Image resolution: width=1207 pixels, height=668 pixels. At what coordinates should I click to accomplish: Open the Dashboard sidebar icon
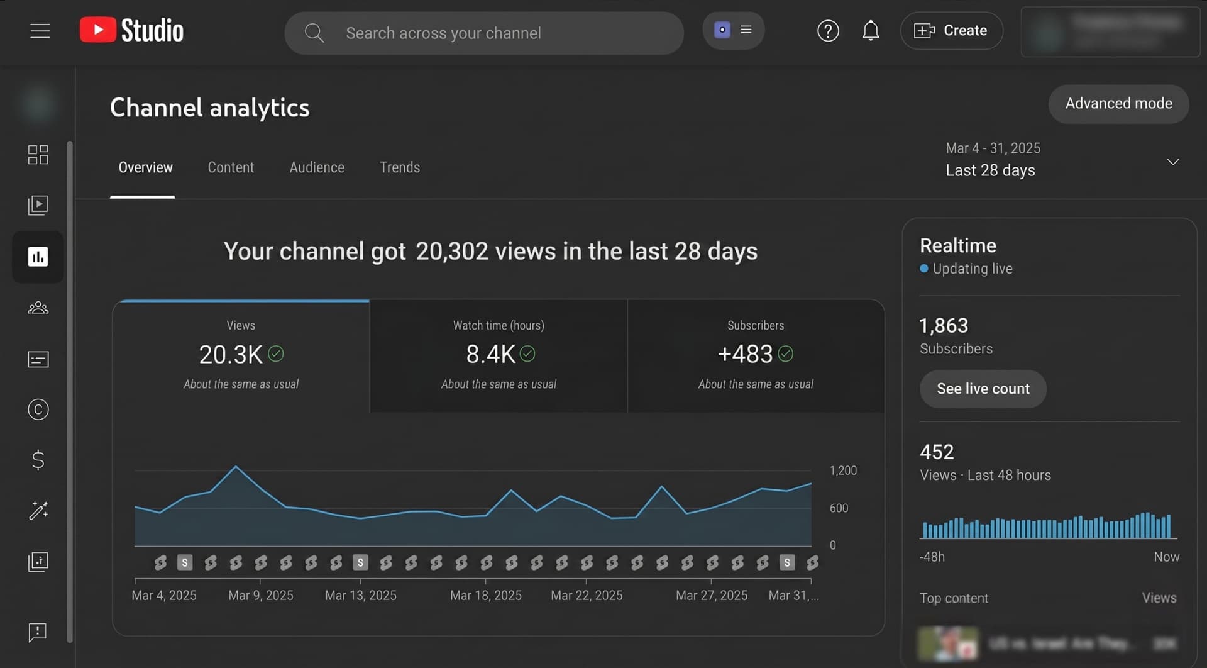38,155
